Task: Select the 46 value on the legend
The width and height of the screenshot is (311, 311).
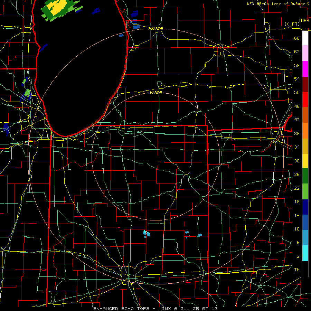Action: 297,106
